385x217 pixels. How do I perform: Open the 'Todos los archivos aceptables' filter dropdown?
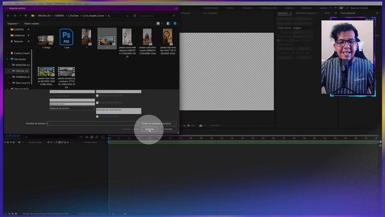pos(159,123)
